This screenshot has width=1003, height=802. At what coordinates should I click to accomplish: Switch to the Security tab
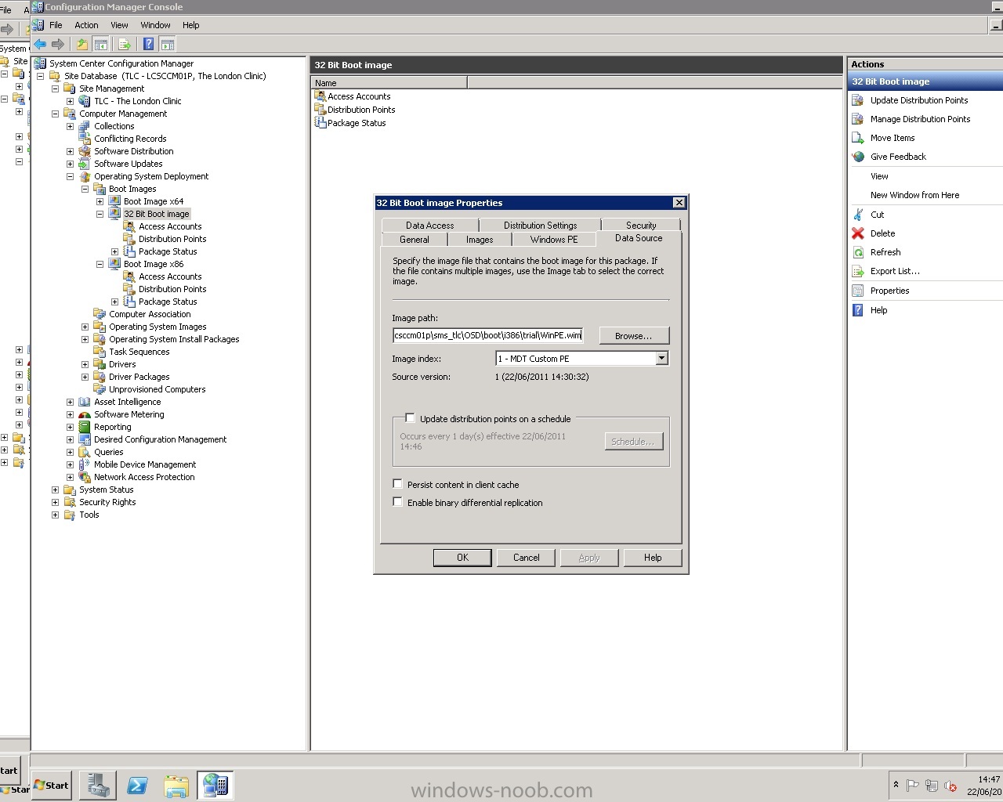641,225
